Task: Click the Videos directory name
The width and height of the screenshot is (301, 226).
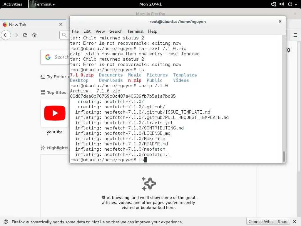Action: (181, 80)
